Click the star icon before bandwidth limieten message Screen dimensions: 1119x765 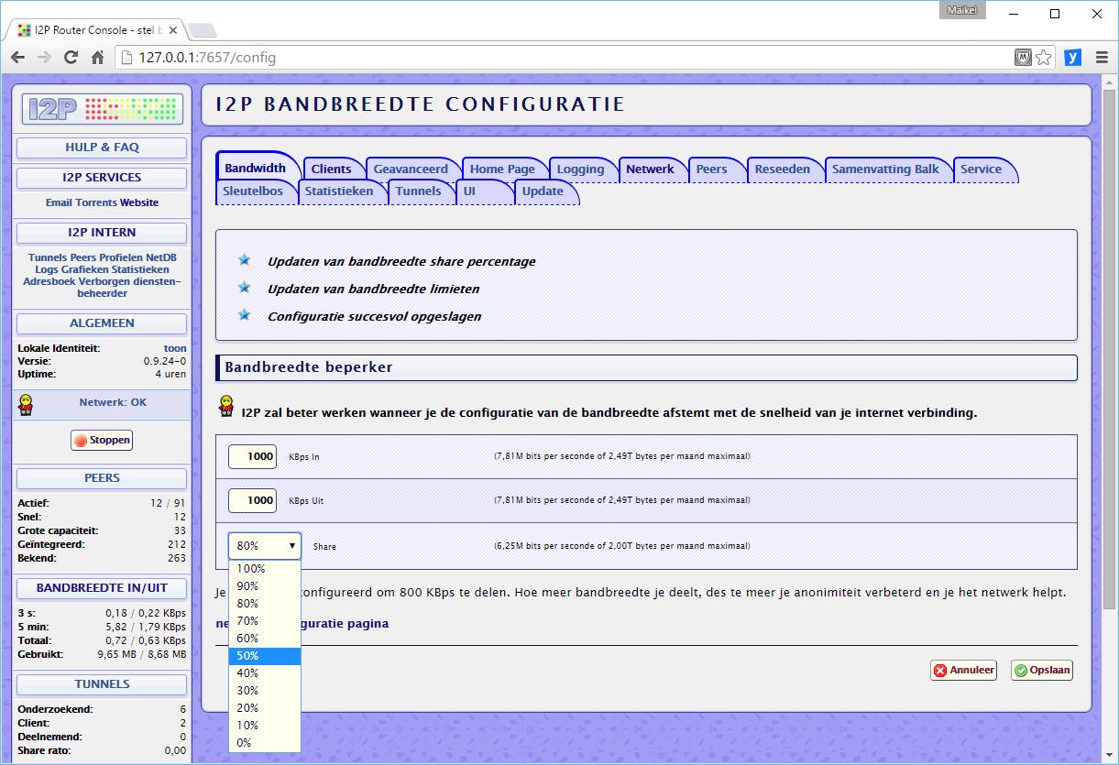pyautogui.click(x=244, y=287)
